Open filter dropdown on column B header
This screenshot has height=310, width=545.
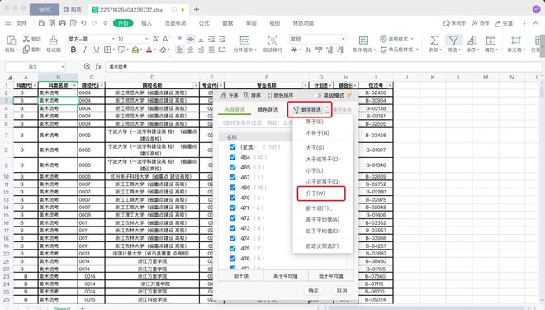click(74, 85)
